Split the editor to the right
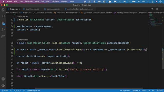164x92 pixels. (157, 9)
